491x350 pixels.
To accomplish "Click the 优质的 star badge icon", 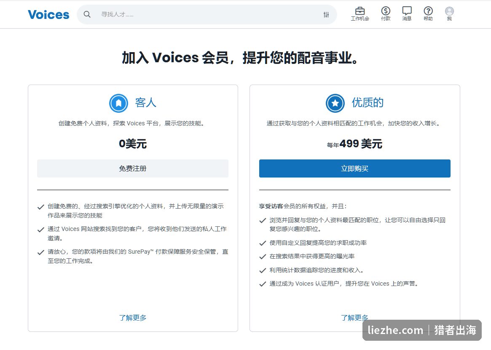I will pos(335,103).
